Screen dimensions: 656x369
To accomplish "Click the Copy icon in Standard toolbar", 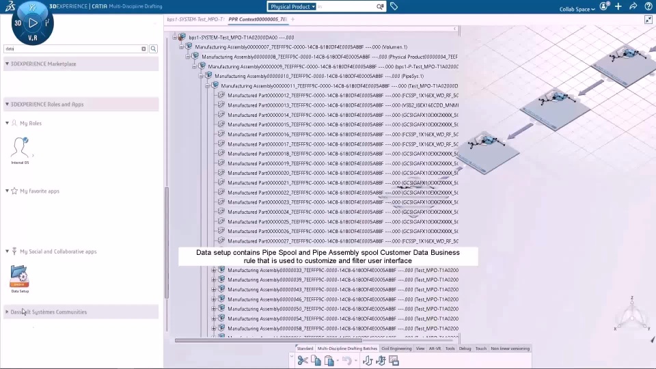I will (x=316, y=361).
